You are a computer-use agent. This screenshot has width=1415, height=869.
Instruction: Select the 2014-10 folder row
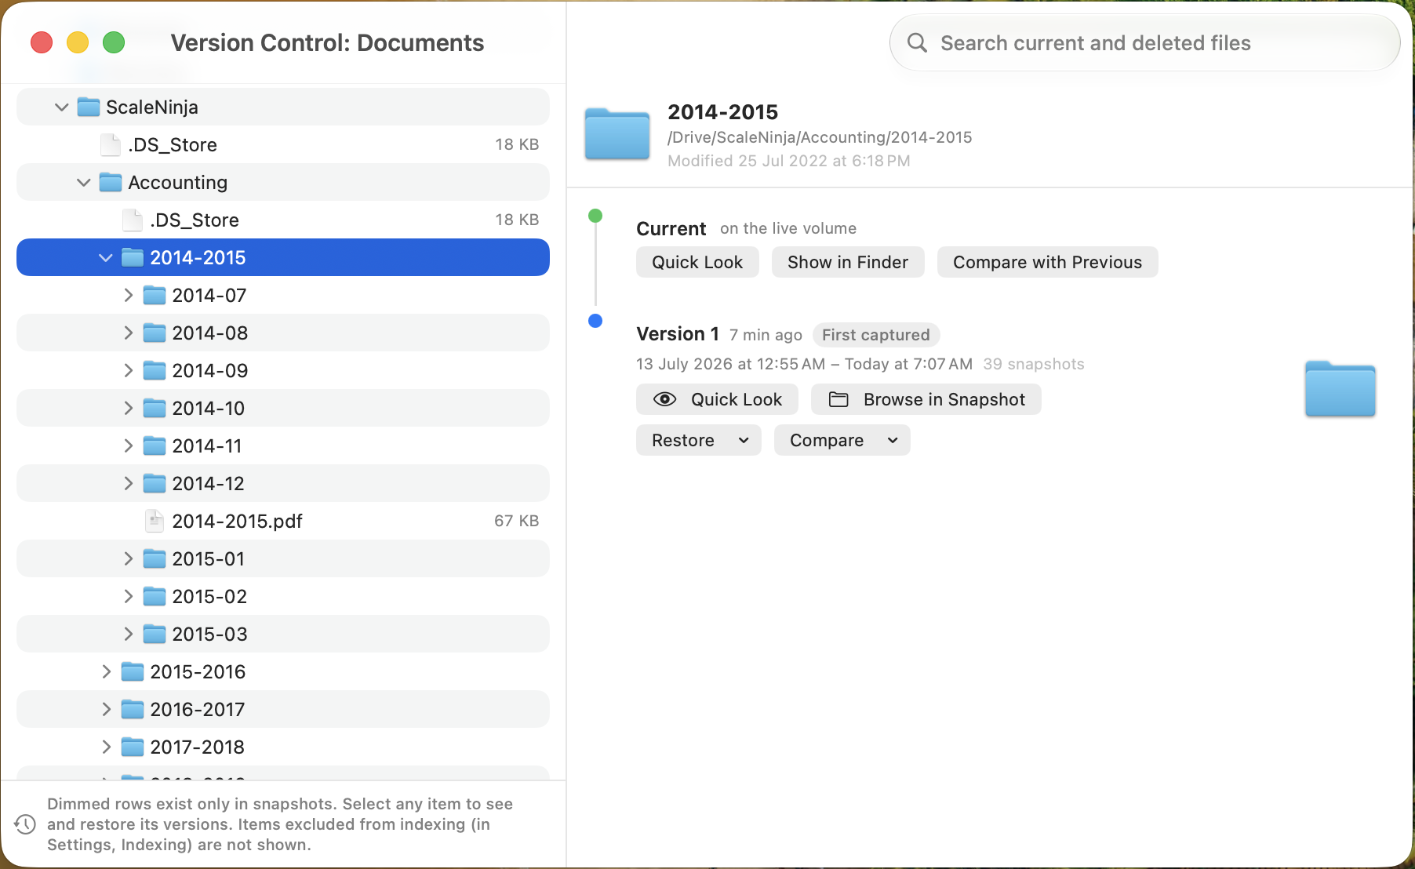pos(283,408)
